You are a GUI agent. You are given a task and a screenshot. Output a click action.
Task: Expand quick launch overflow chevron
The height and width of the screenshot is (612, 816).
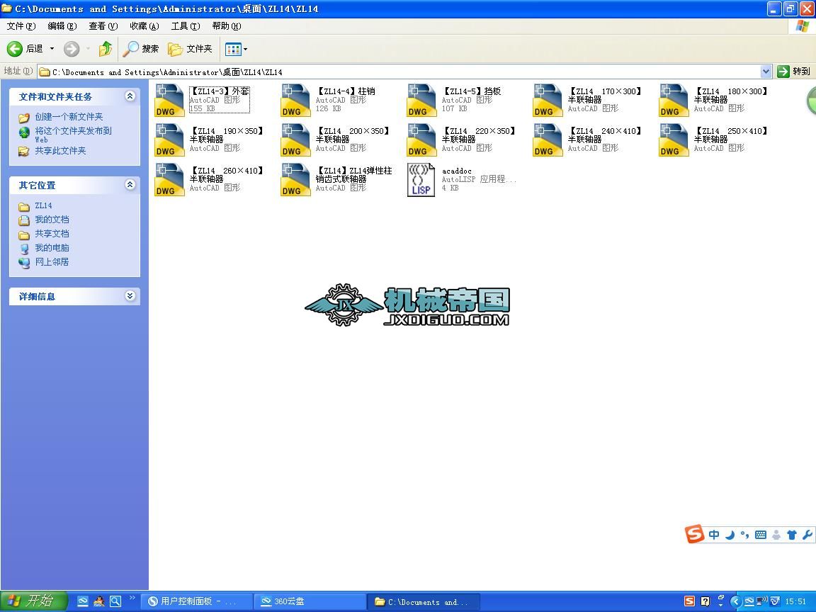click(132, 597)
